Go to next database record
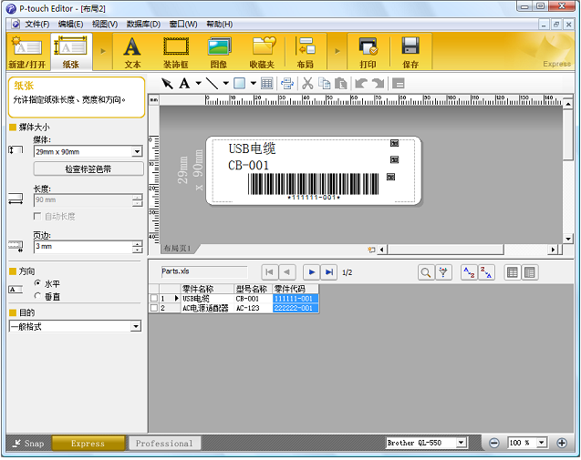 (x=311, y=272)
